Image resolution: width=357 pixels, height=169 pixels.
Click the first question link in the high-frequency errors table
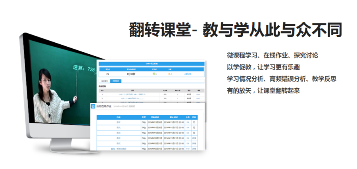click(132, 95)
